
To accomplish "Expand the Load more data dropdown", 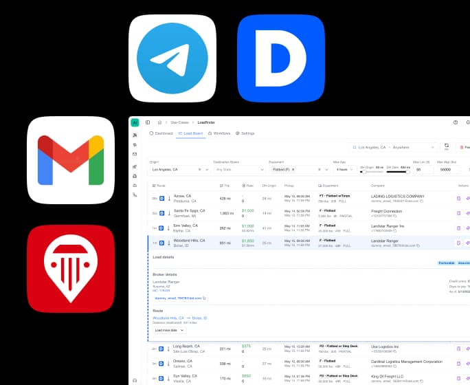I will point(169,330).
